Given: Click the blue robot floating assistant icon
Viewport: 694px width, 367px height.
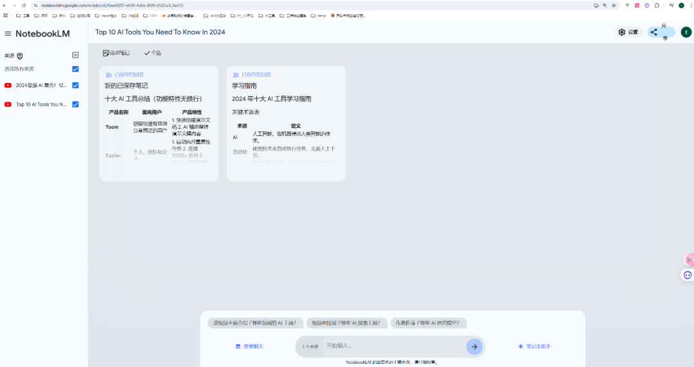Looking at the screenshot, I should (688, 275).
